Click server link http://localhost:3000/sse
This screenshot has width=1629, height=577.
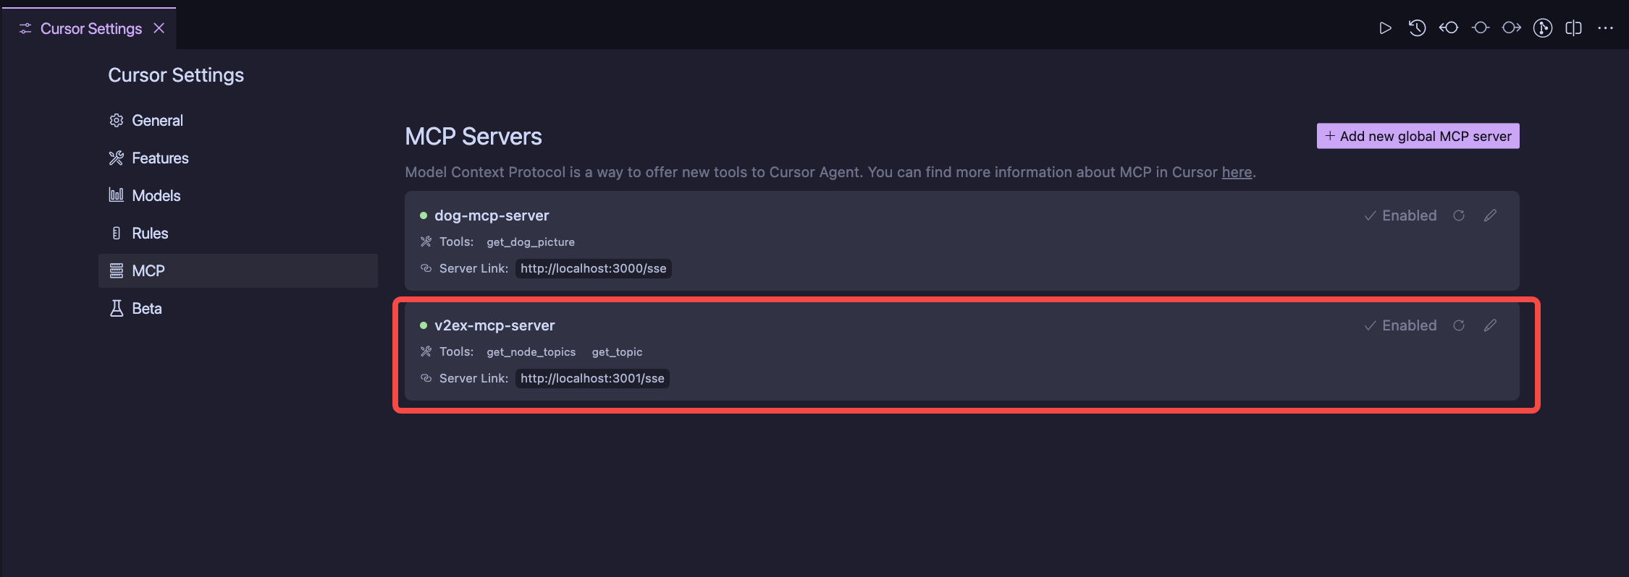(x=594, y=269)
